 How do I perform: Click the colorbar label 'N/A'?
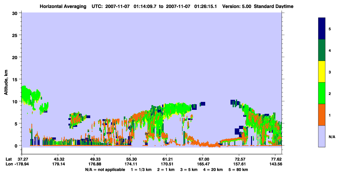332,137
